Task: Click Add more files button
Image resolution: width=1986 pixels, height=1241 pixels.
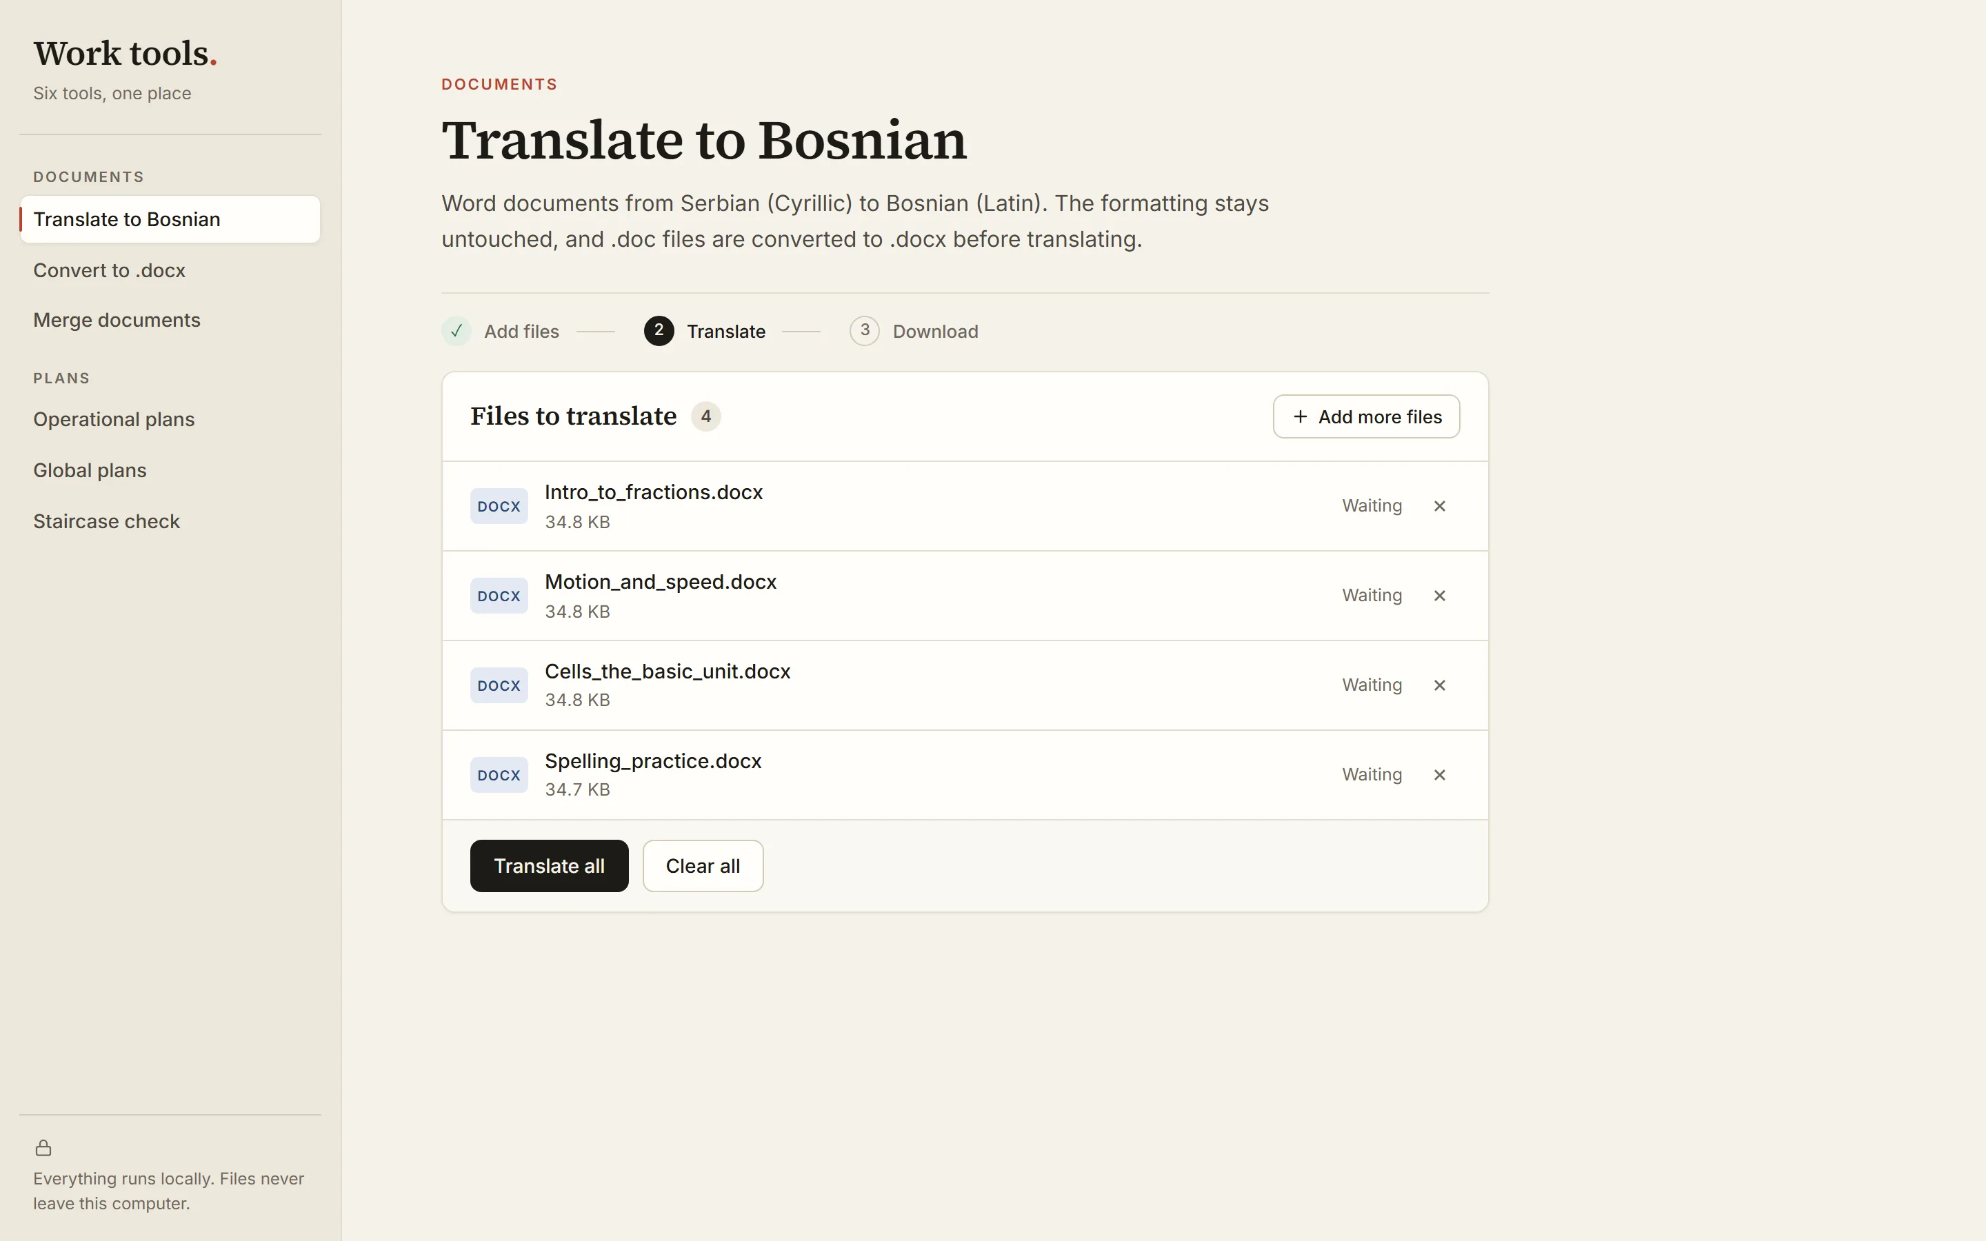Action: [x=1366, y=416]
